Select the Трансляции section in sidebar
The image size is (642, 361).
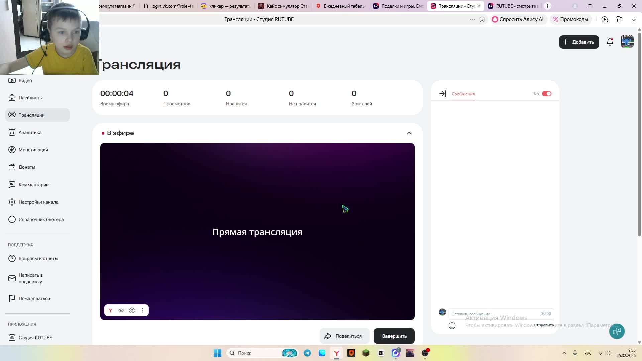coord(32,115)
